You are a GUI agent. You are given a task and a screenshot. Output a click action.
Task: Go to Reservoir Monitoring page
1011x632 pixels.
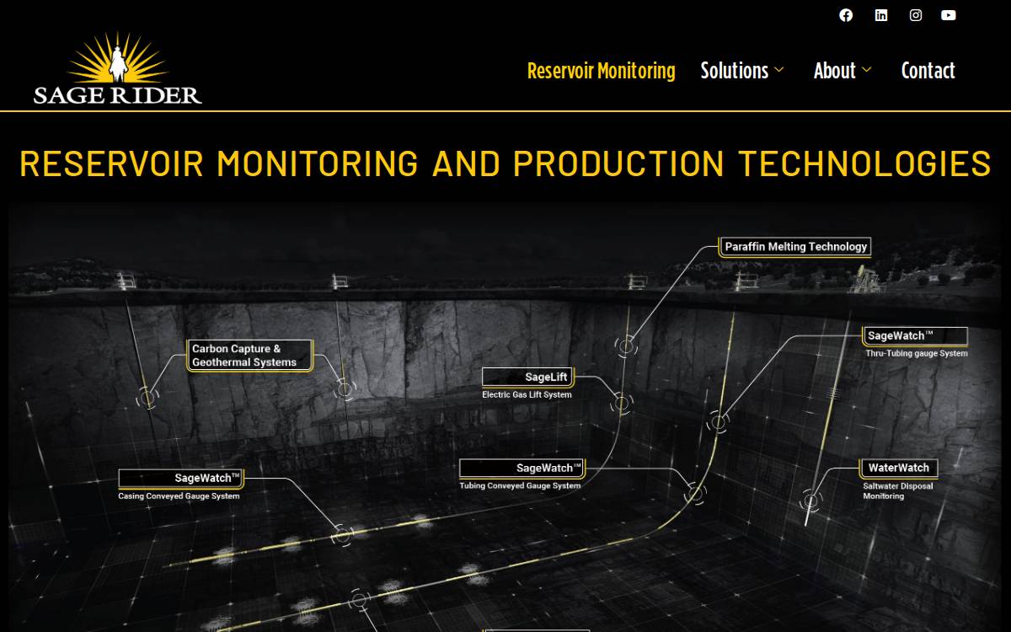(x=601, y=71)
